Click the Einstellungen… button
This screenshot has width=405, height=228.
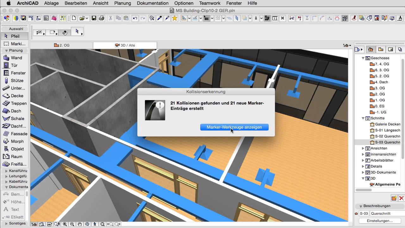point(380,221)
